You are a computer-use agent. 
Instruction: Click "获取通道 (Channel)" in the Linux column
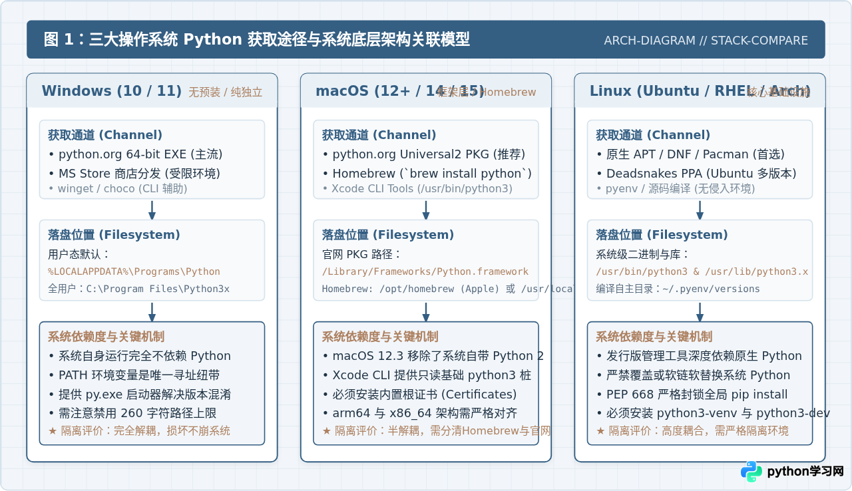point(653,135)
